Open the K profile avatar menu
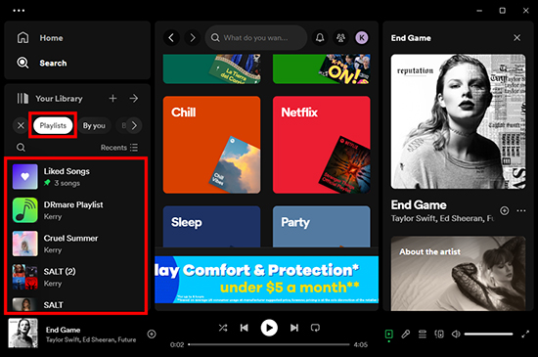538x357 pixels. click(x=362, y=38)
